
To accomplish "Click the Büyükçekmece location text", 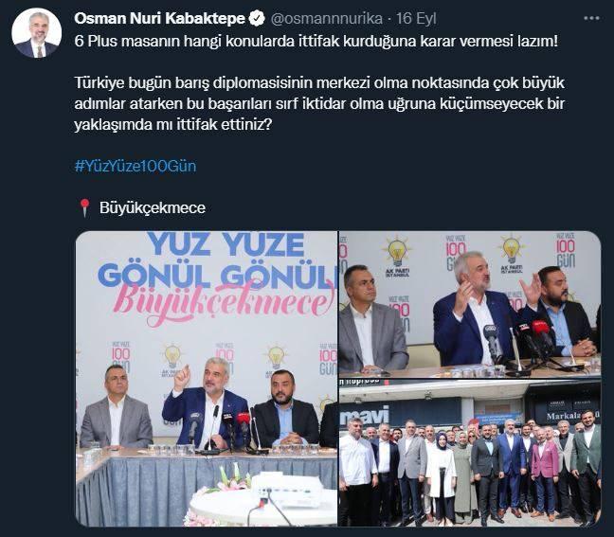I will pyautogui.click(x=153, y=207).
